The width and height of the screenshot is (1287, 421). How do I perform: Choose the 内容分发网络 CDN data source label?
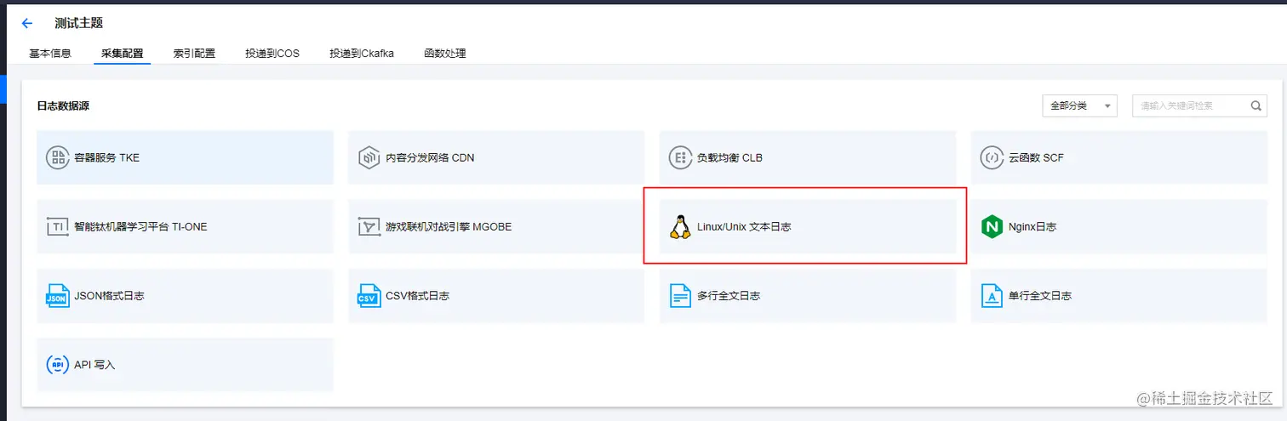(430, 157)
